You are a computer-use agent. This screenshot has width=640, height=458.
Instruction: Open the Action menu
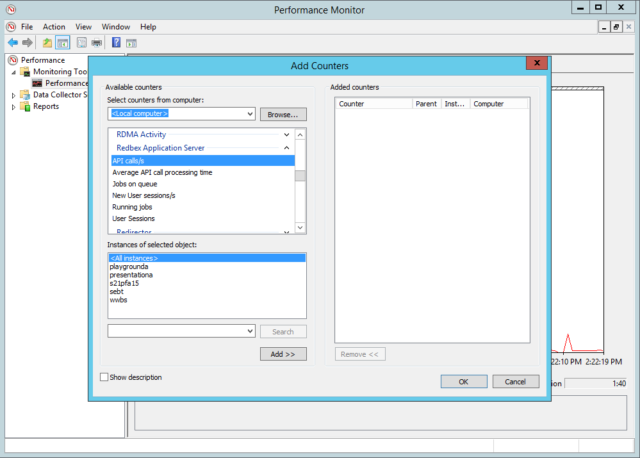[54, 27]
